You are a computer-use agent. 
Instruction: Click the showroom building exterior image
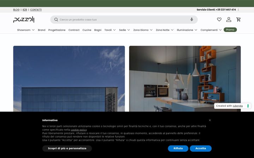click(x=69, y=79)
